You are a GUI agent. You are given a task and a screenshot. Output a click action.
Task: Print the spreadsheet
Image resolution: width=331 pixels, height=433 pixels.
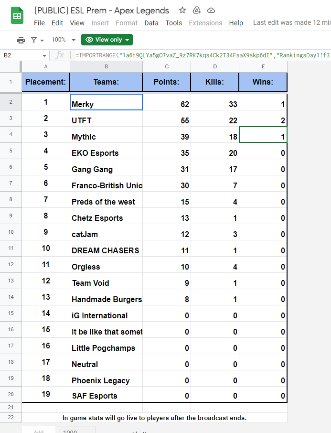tap(21, 40)
